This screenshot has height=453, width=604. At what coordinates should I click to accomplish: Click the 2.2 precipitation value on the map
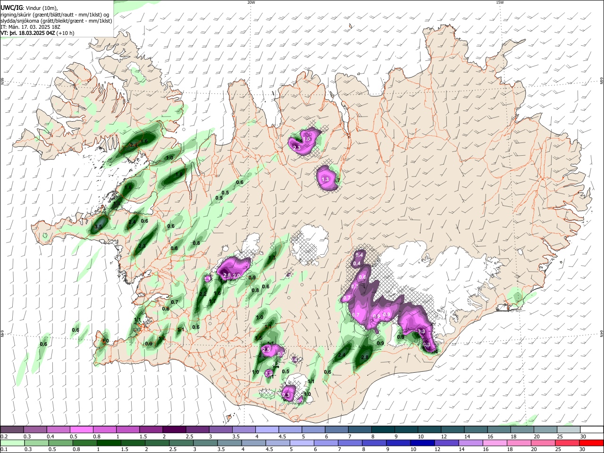[203, 294]
